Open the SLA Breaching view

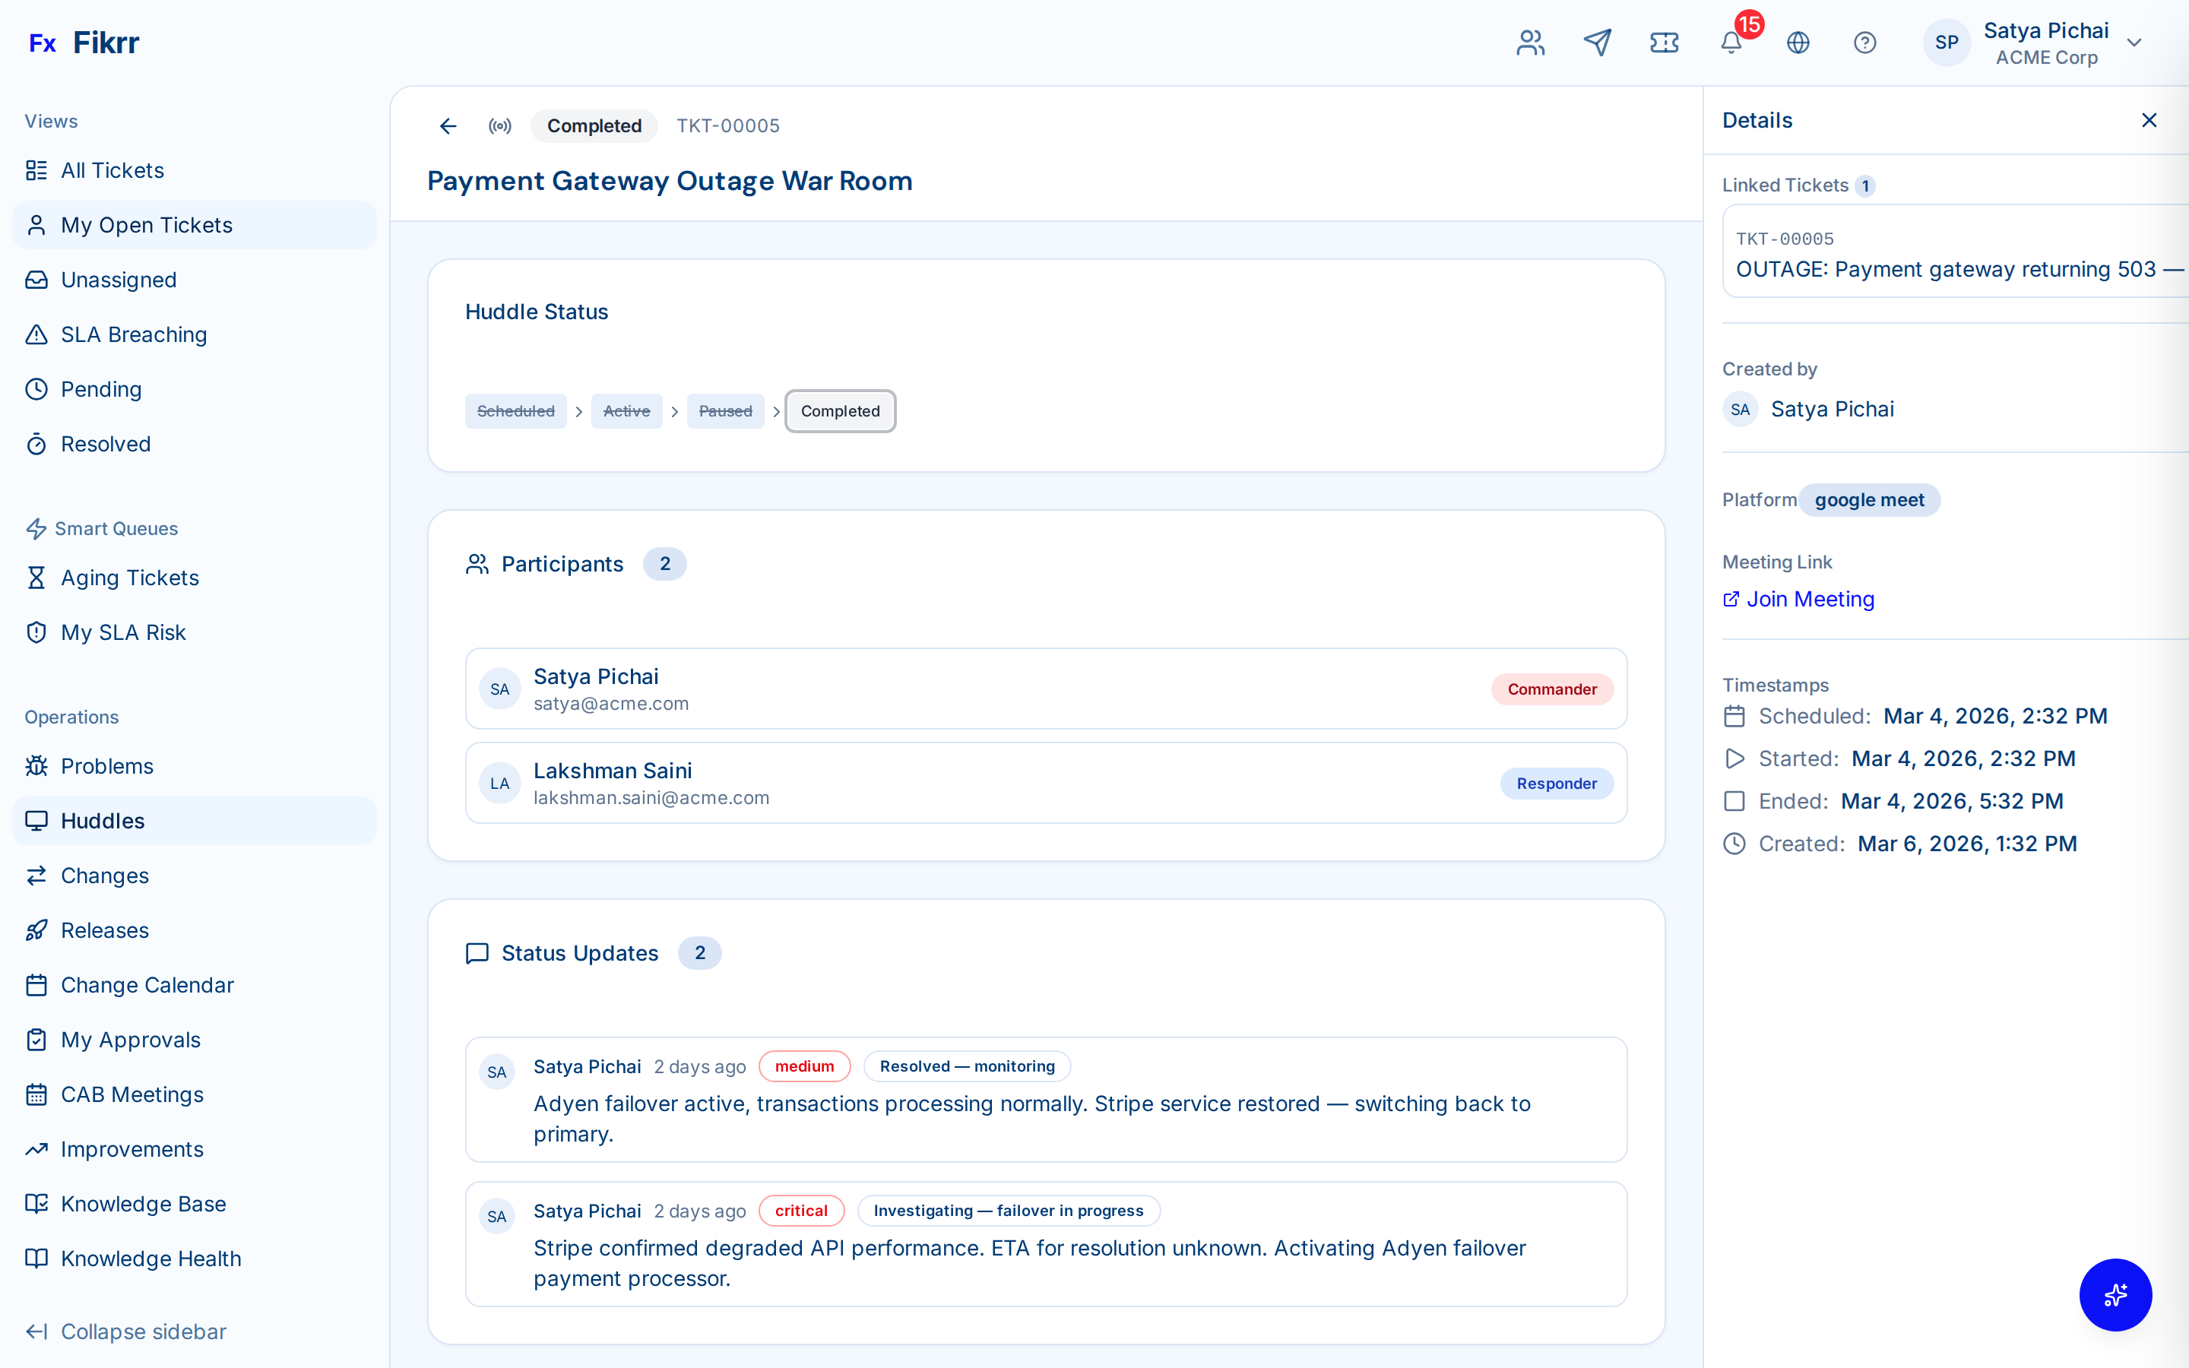click(134, 334)
